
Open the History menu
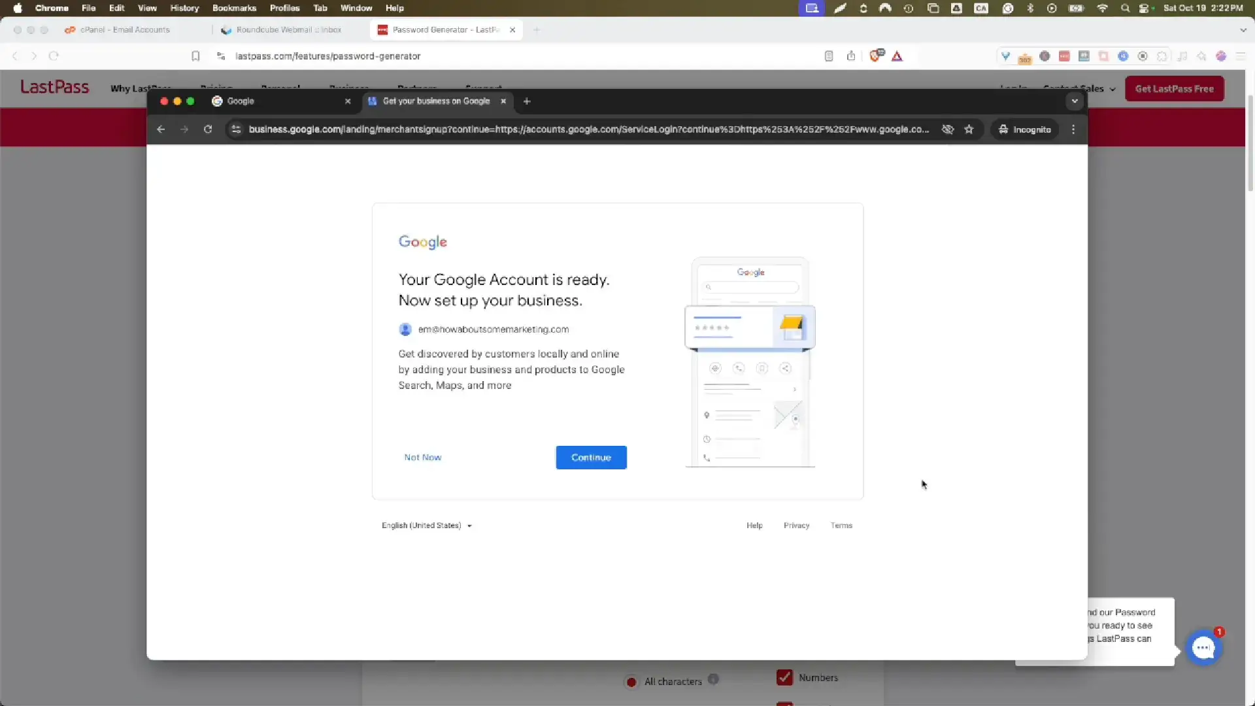[x=184, y=8]
